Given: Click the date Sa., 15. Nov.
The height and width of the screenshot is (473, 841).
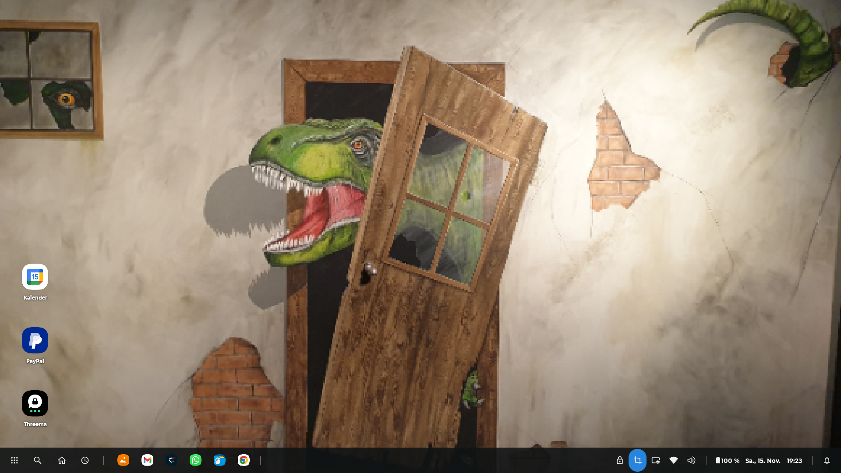Looking at the screenshot, I should pyautogui.click(x=763, y=461).
